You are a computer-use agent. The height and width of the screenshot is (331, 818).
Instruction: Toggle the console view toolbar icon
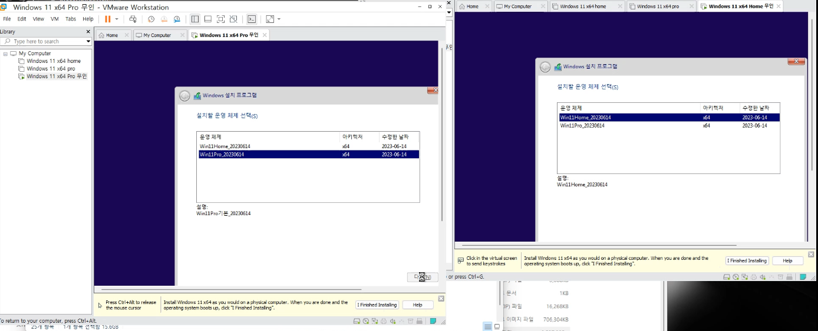(x=252, y=19)
